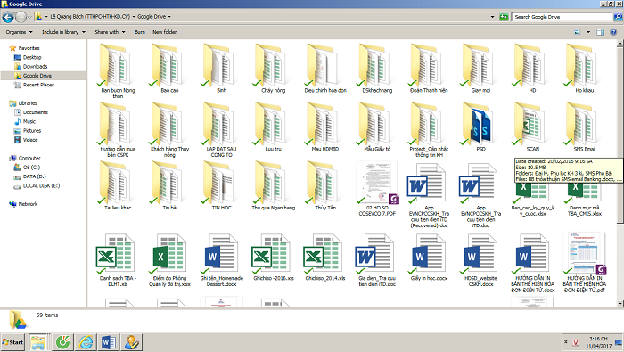Select Ghichiso_2014.xls spreadsheet
The width and height of the screenshot is (624, 352).
(325, 257)
